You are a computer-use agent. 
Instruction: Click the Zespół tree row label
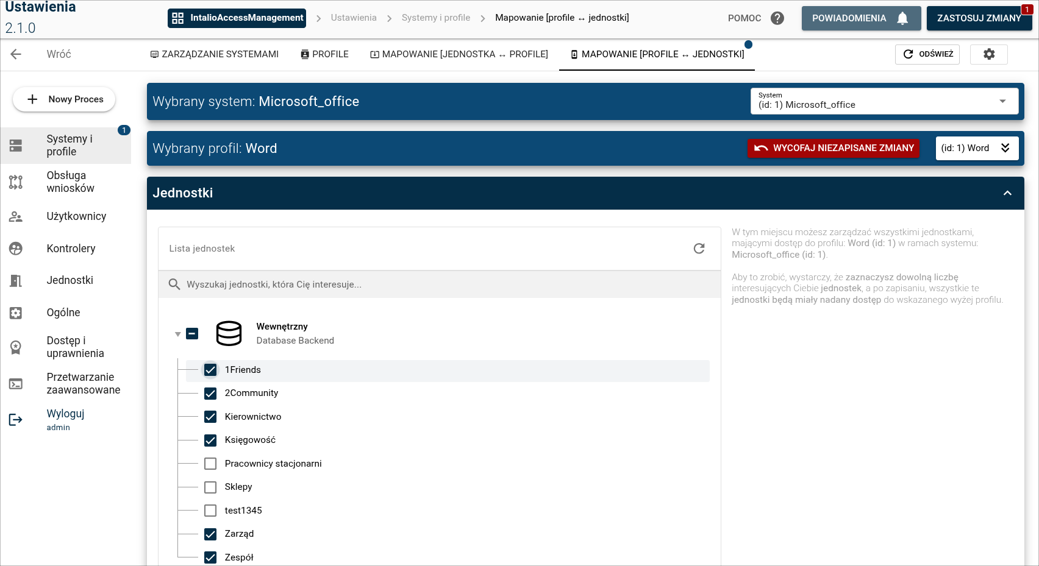[x=239, y=557]
